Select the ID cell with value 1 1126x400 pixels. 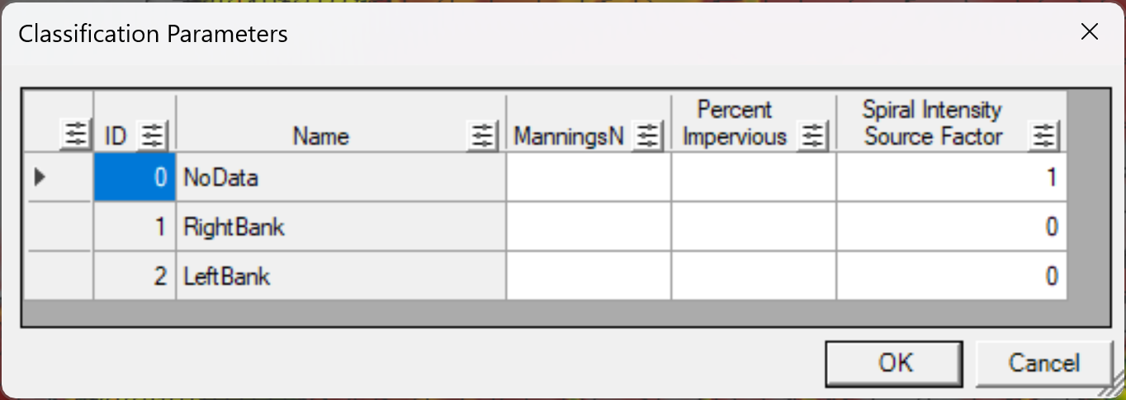[x=135, y=227]
